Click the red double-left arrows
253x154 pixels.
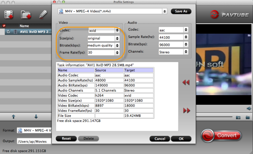click(186, 82)
